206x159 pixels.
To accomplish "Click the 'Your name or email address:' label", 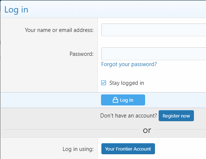I will point(59,30).
